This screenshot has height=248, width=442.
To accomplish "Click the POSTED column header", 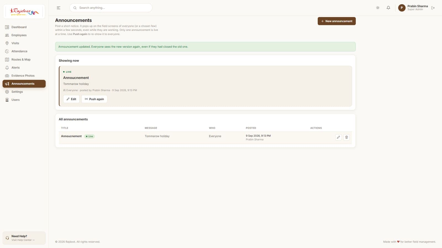I will click(251, 128).
